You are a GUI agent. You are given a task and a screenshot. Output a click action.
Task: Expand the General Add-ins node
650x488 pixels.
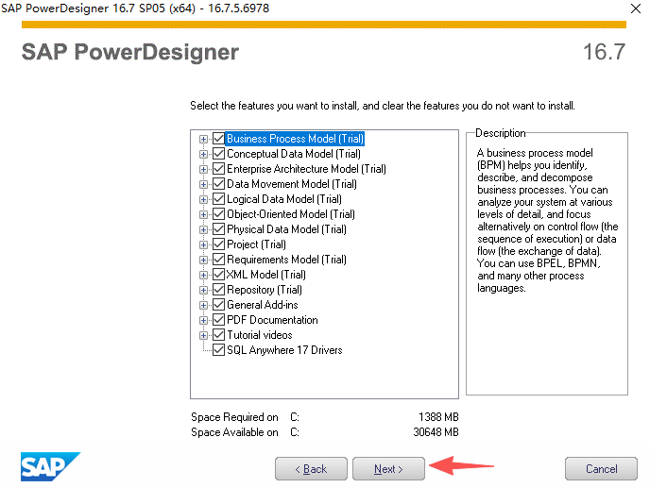[x=203, y=306]
